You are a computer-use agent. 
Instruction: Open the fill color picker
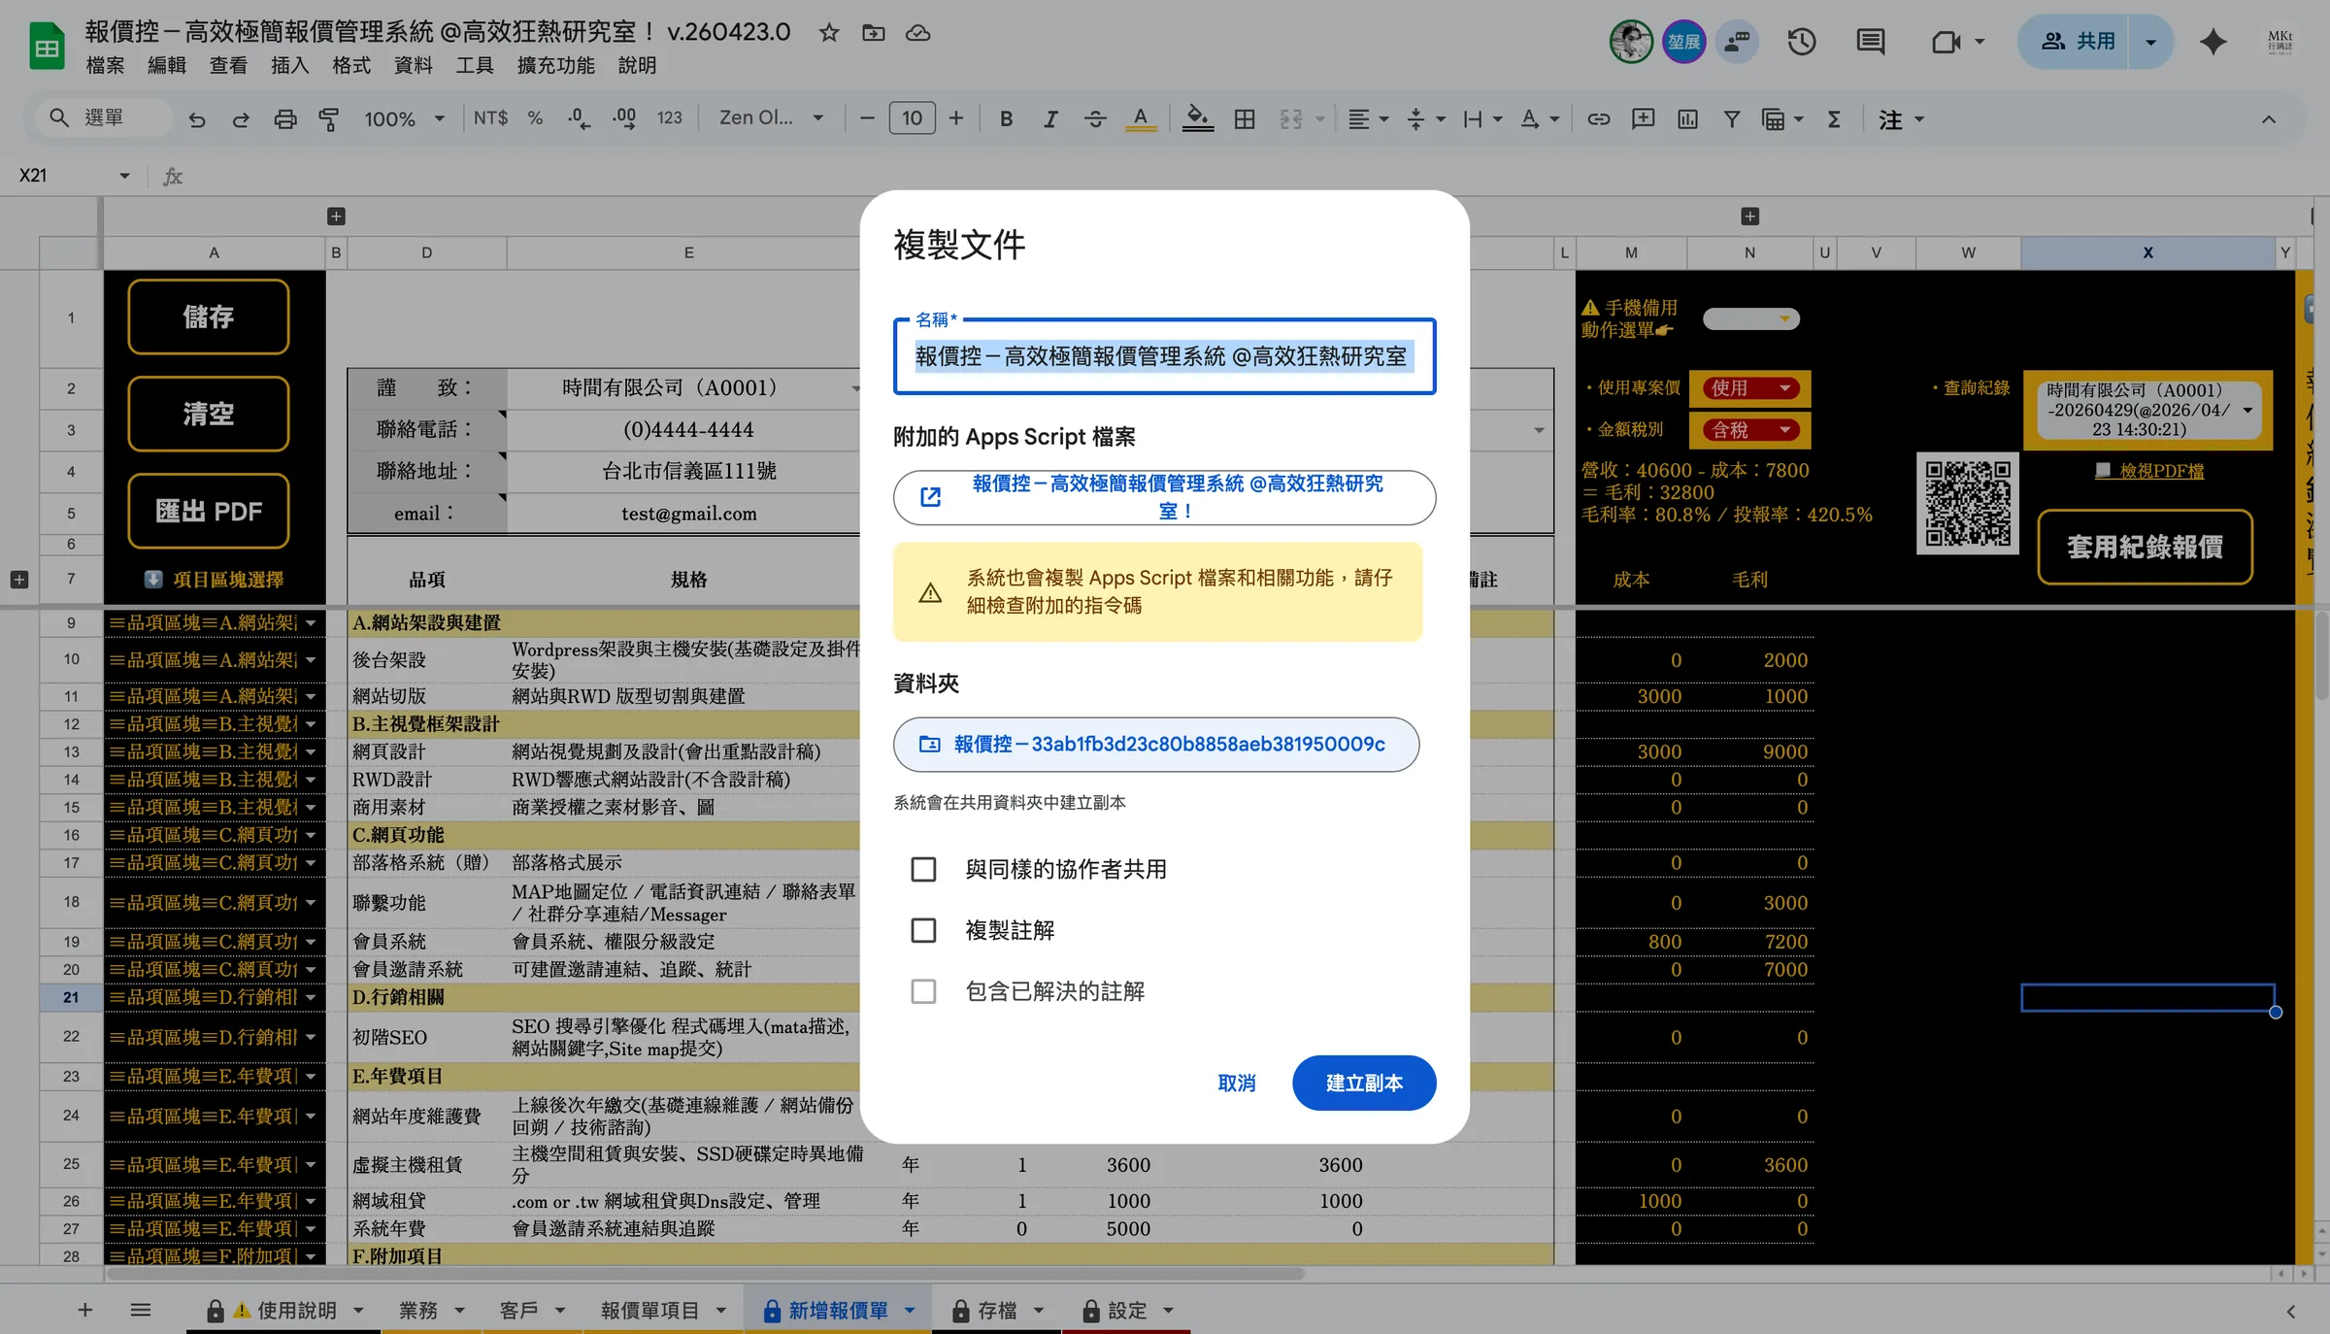click(1197, 118)
